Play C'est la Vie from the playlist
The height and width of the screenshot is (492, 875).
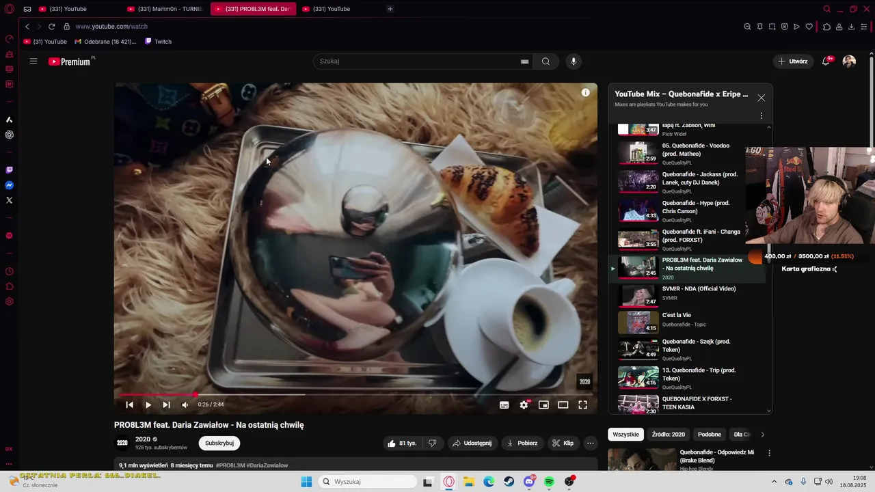(x=690, y=322)
